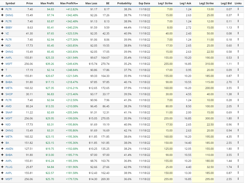Expand the PLUG row details
246x183 pixels.
[x=2, y=167]
